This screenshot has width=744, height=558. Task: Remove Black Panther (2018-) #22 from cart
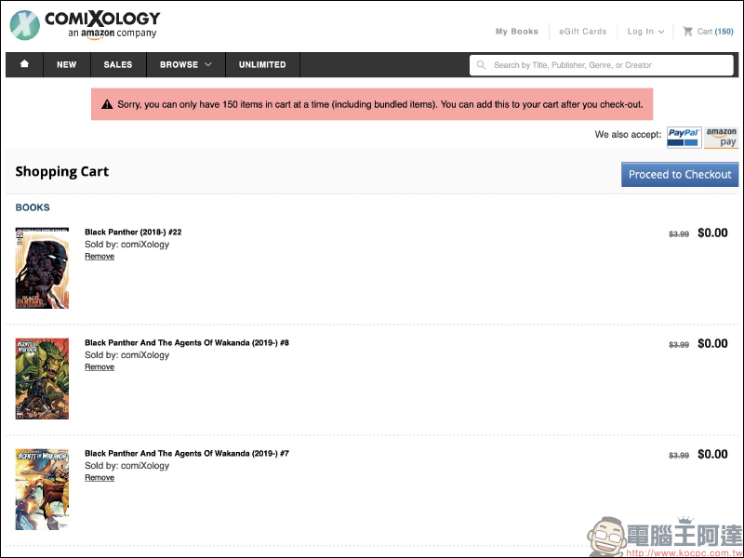100,257
